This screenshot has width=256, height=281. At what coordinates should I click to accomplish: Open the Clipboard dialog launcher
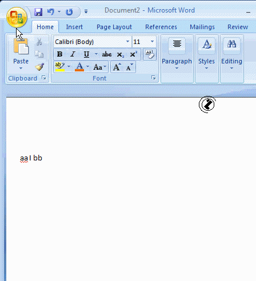(x=44, y=78)
